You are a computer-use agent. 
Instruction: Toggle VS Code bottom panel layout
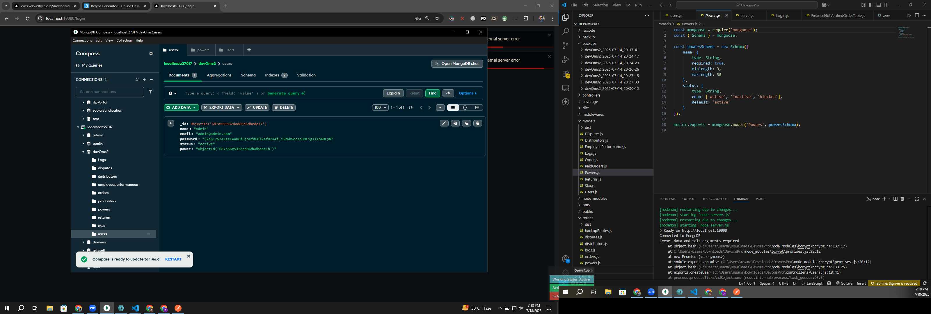(x=879, y=5)
